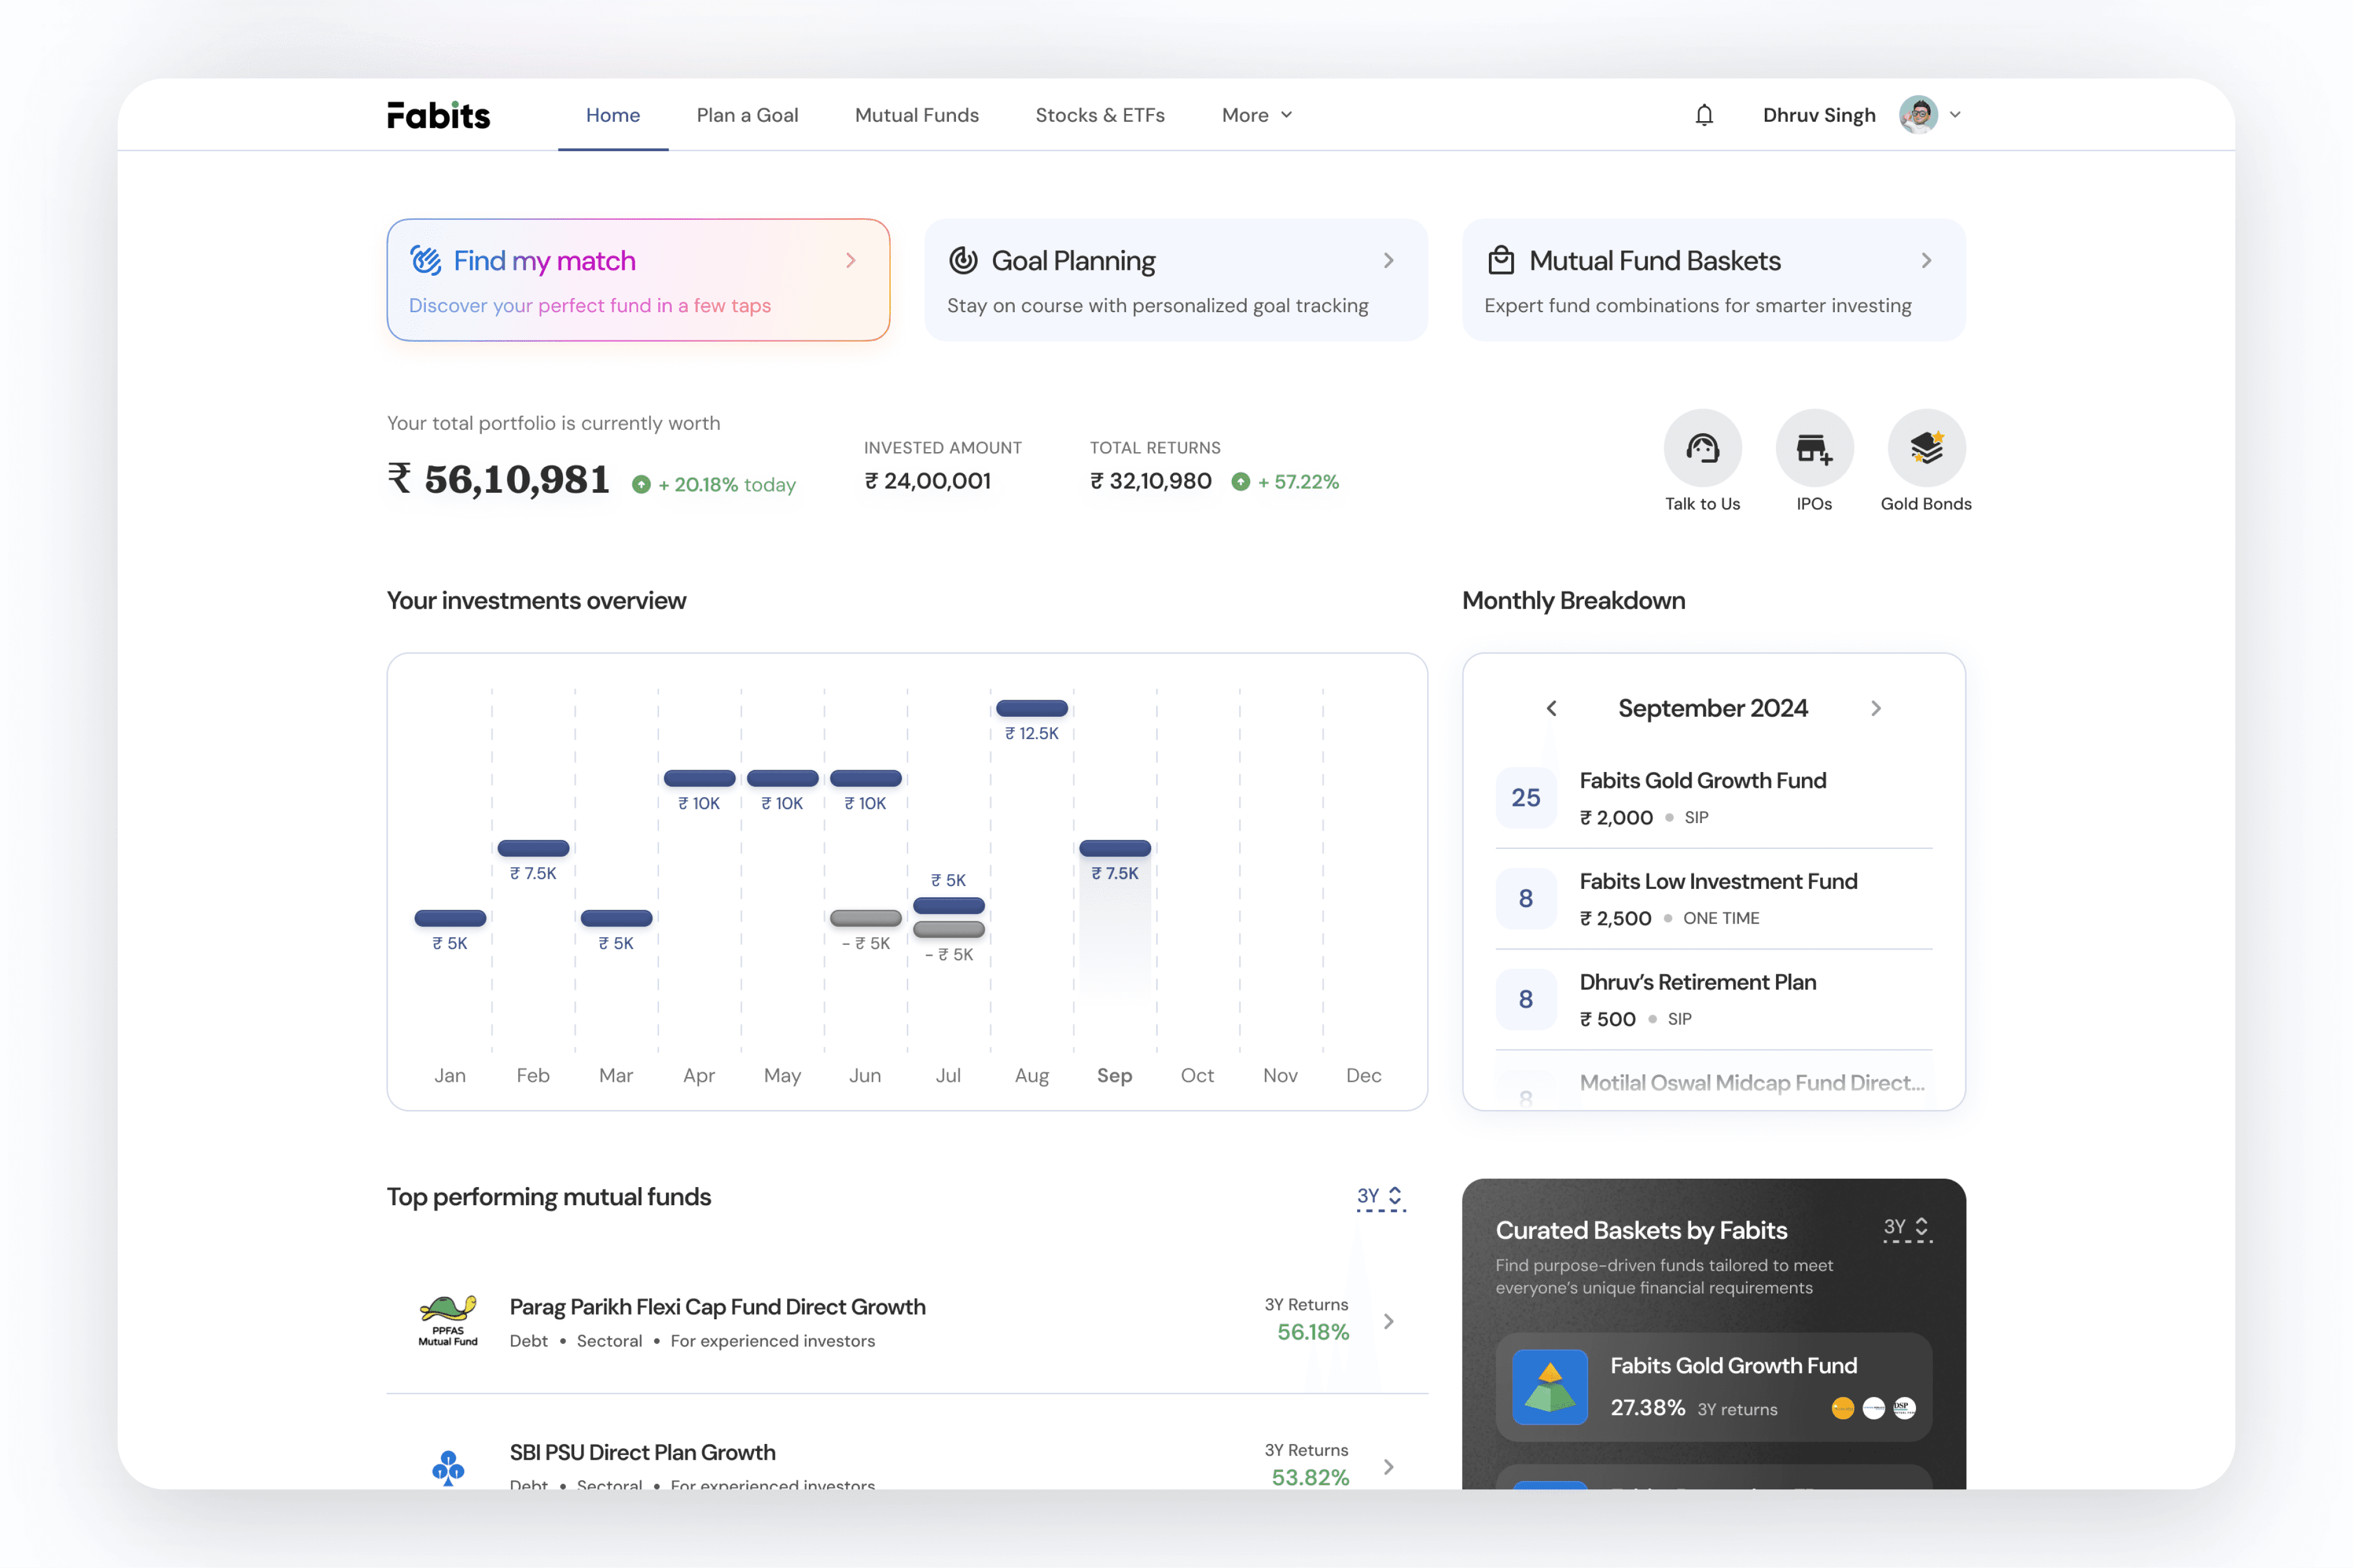2353x1568 pixels.
Task: Click the Fabits logo
Action: pyautogui.click(x=438, y=115)
